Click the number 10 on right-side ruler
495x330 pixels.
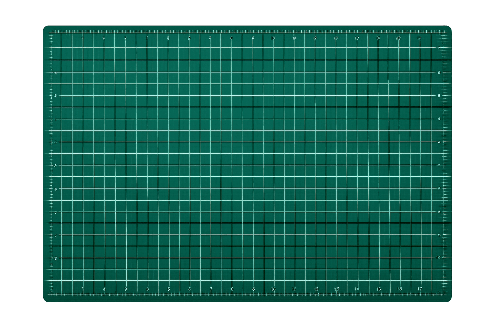click(x=438, y=257)
